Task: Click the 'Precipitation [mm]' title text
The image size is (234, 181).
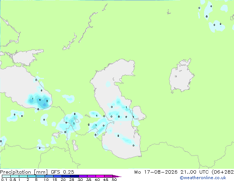Action: [24, 172]
